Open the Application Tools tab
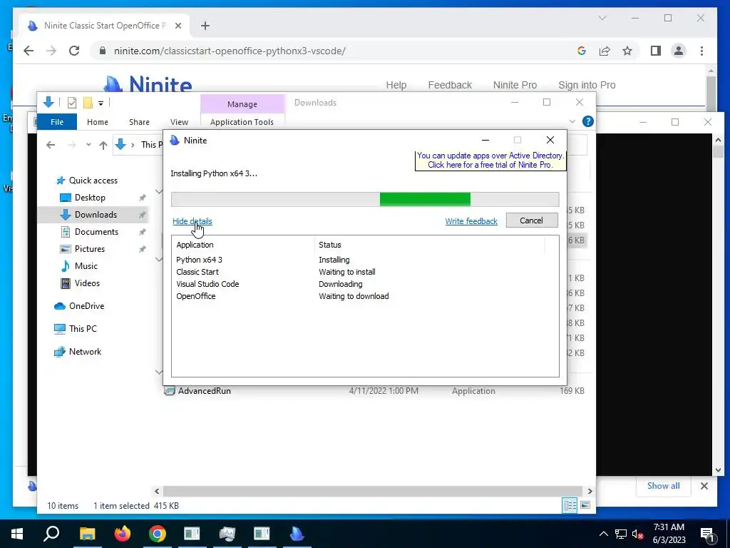The height and width of the screenshot is (548, 730). coord(242,122)
